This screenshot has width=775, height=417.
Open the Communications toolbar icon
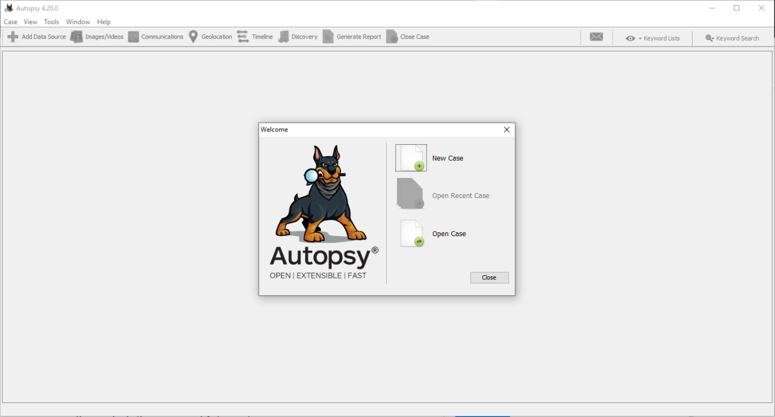(x=133, y=37)
